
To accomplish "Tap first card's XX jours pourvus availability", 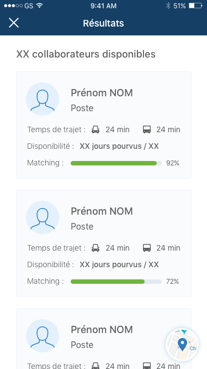I will 119,147.
